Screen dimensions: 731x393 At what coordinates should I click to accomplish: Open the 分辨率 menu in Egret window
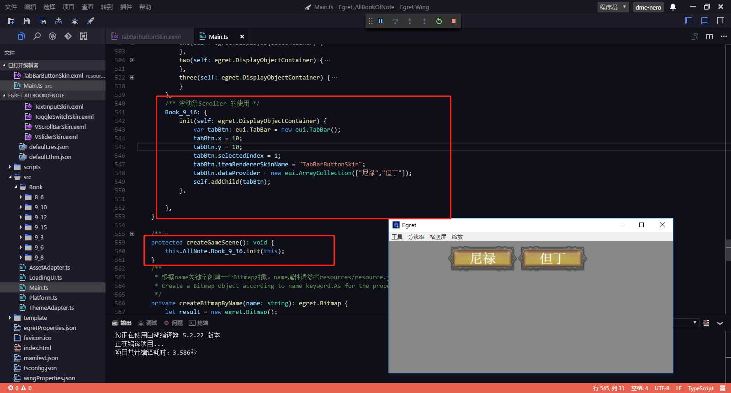click(x=416, y=237)
